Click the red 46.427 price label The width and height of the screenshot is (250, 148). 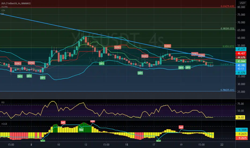241,53
